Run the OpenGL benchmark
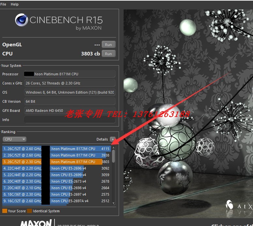 pyautogui.click(x=109, y=45)
